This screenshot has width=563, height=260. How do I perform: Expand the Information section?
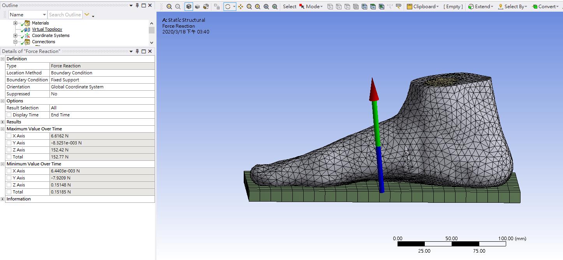[x=3, y=199]
